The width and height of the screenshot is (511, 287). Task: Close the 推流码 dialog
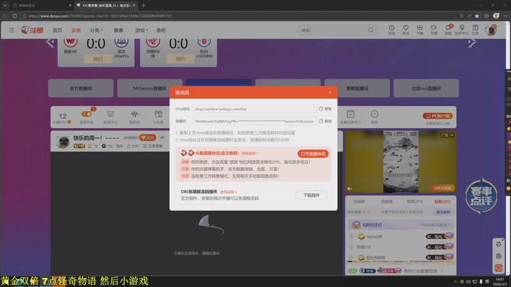330,92
